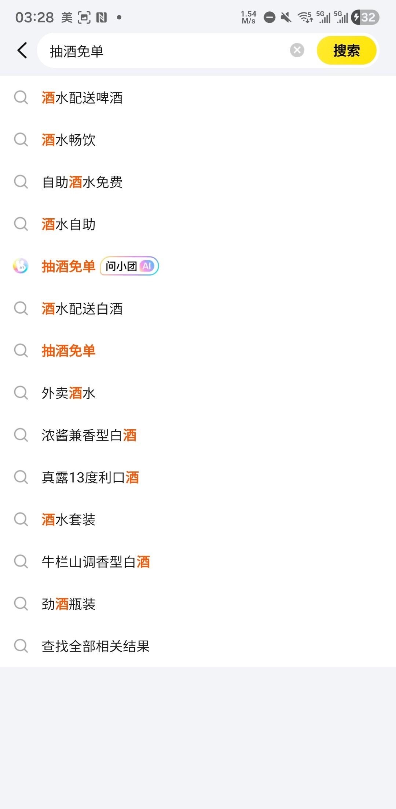Select the 浓酱兼香型白酒 suggestion
The height and width of the screenshot is (809, 396).
pyautogui.click(x=89, y=436)
